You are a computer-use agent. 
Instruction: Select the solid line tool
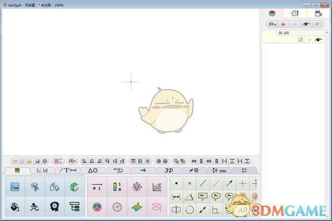pos(203,183)
